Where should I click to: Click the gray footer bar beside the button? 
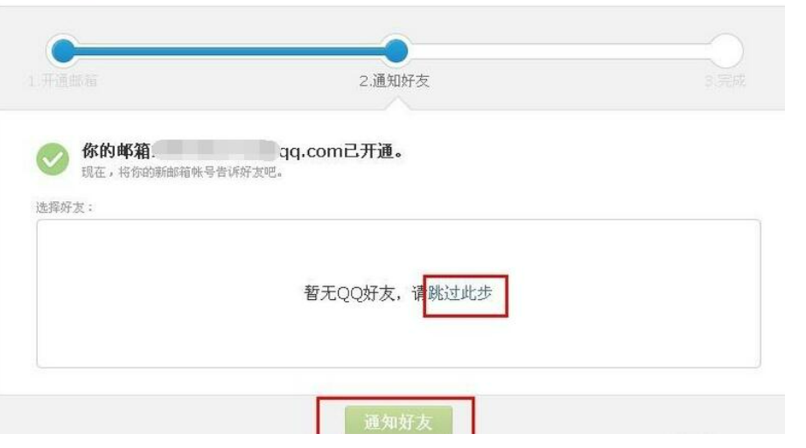click(x=627, y=415)
